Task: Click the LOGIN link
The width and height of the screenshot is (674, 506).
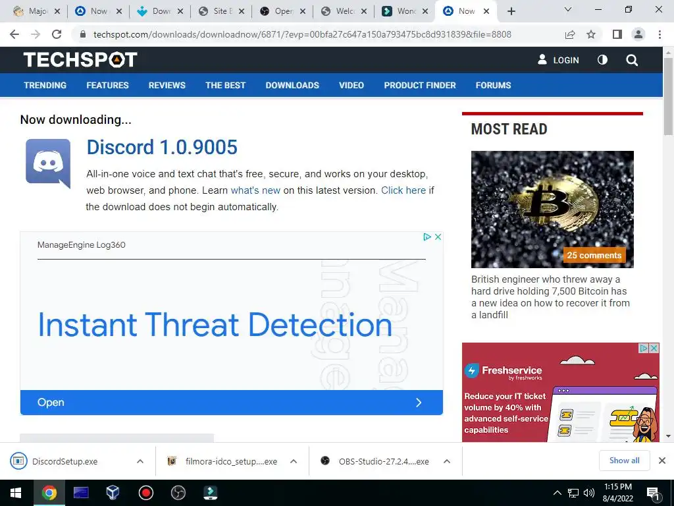Action: pos(558,60)
